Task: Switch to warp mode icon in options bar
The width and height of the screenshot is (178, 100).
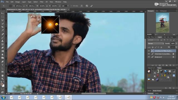Action: (x=81, y=6)
